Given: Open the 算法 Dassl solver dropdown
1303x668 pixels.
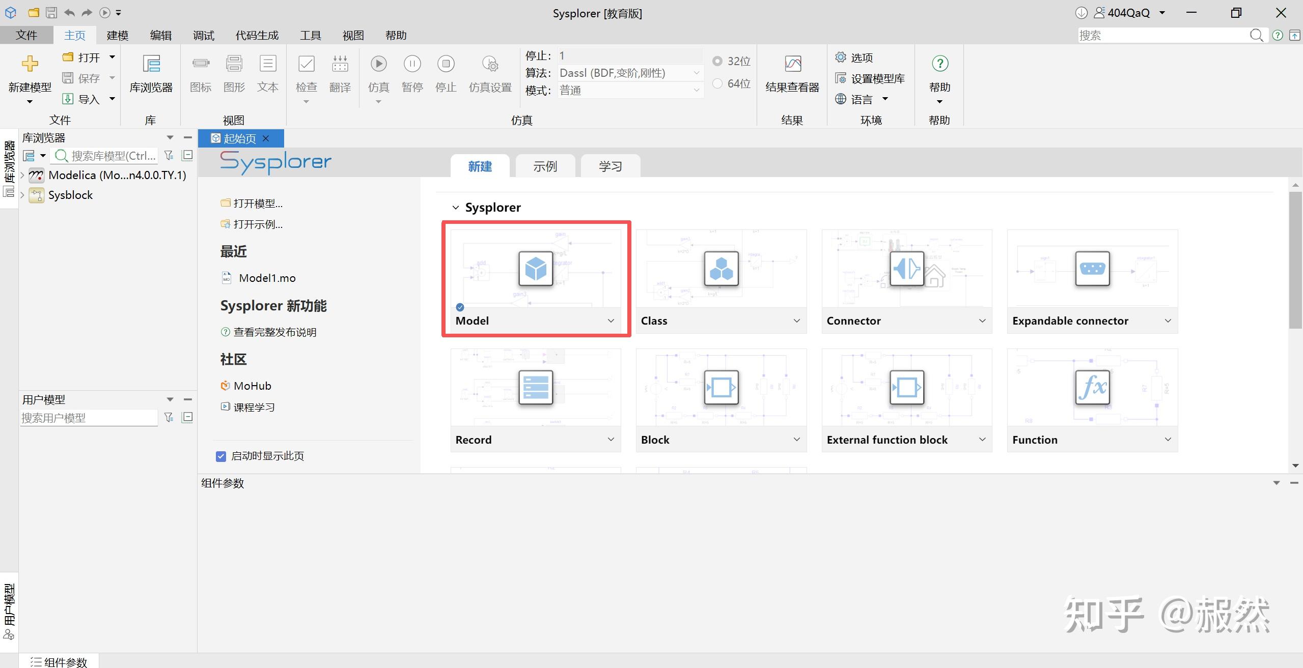Looking at the screenshot, I should point(630,73).
